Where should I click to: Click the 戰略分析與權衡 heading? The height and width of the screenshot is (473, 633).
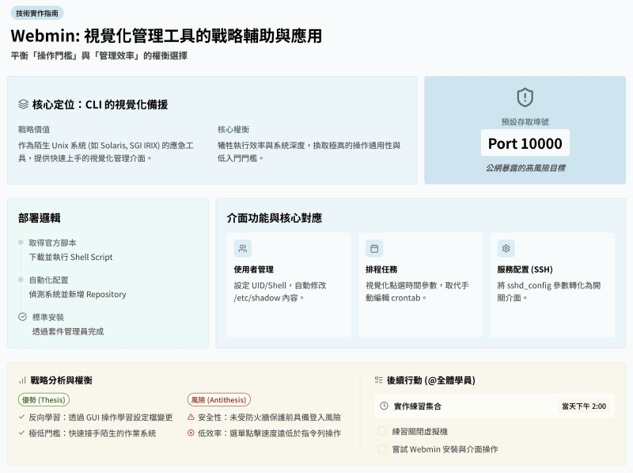coord(62,380)
